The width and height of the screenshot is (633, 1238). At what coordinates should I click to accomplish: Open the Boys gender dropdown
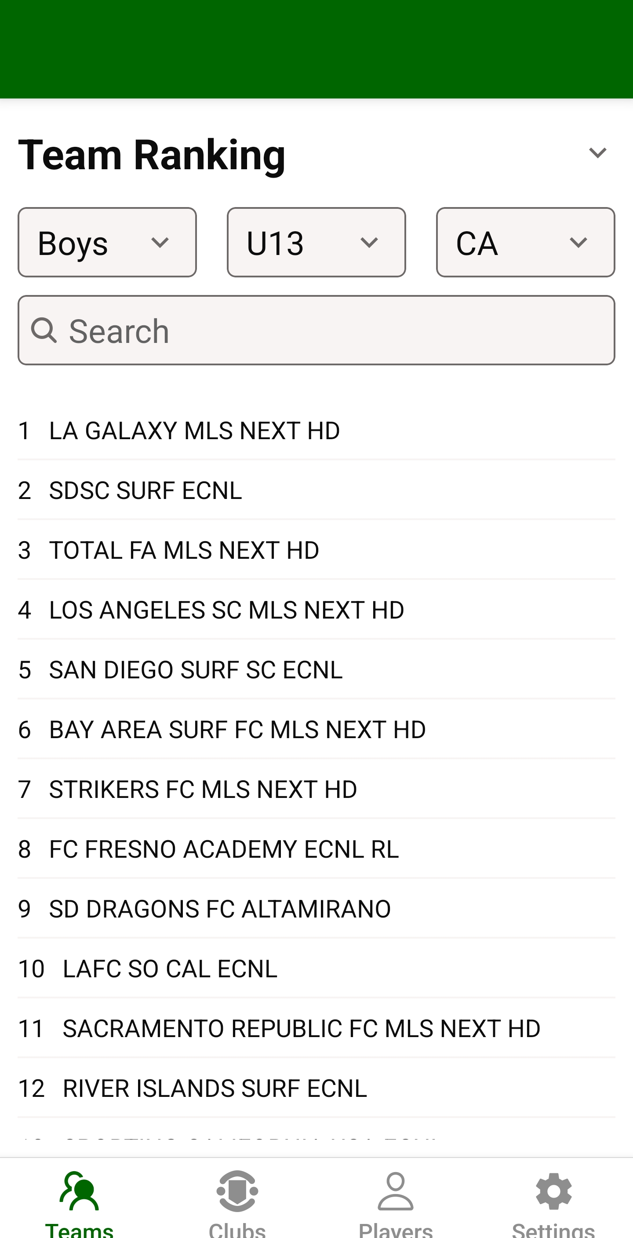pos(107,242)
